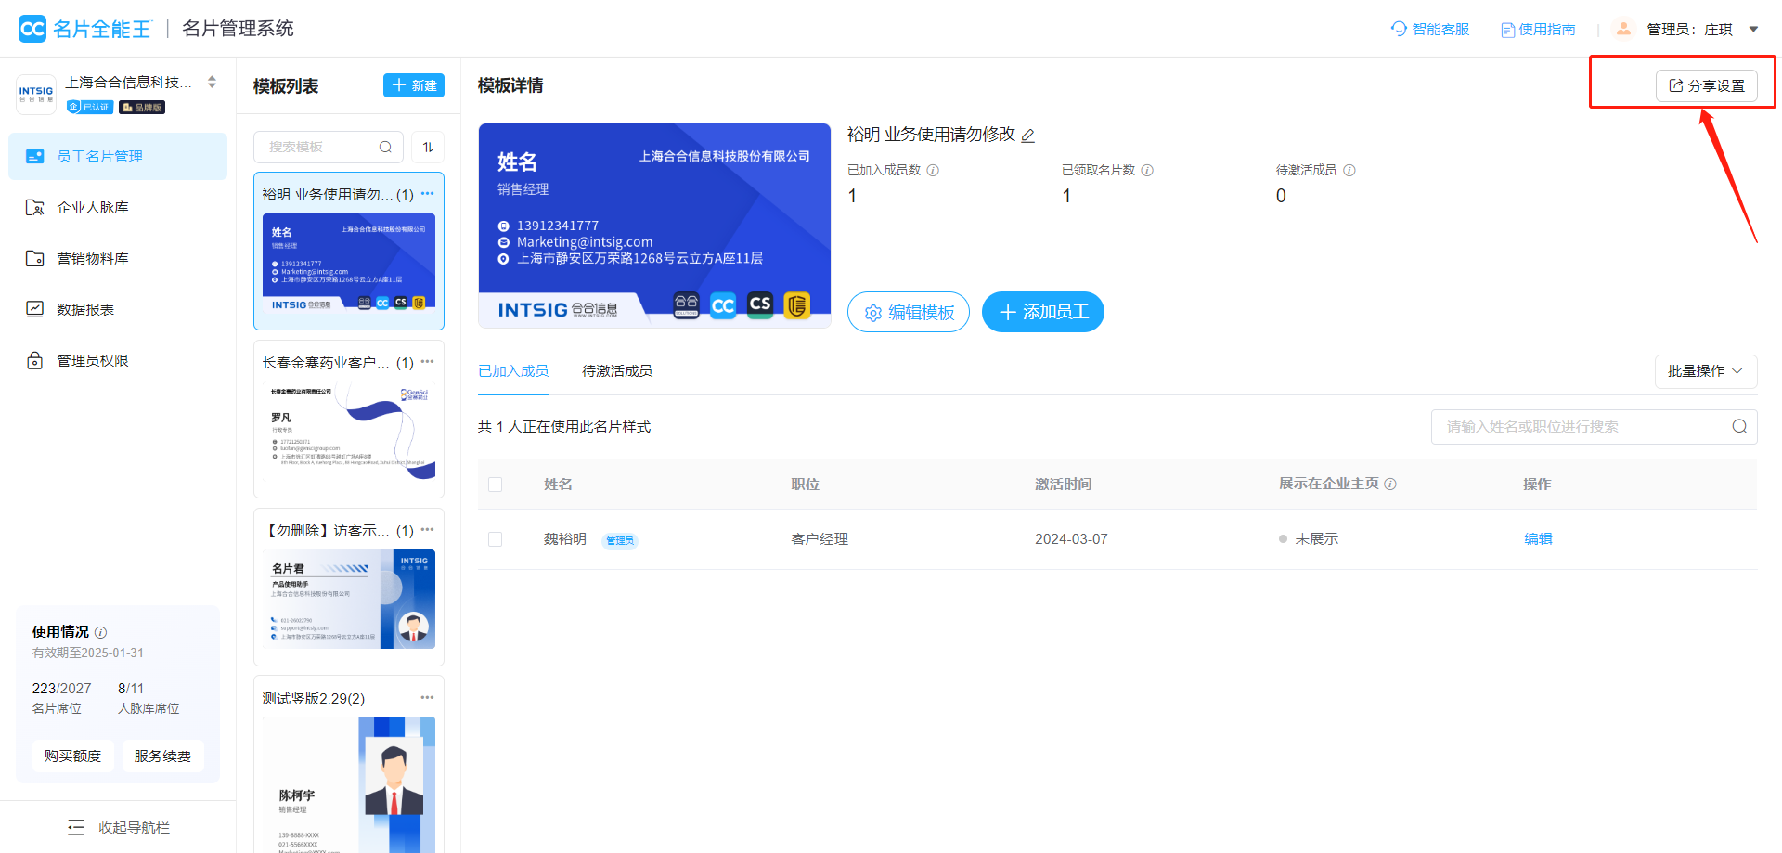Viewport: 1782px width, 853px height.
Task: Click the 品牌版 edition badge
Action: point(142,107)
